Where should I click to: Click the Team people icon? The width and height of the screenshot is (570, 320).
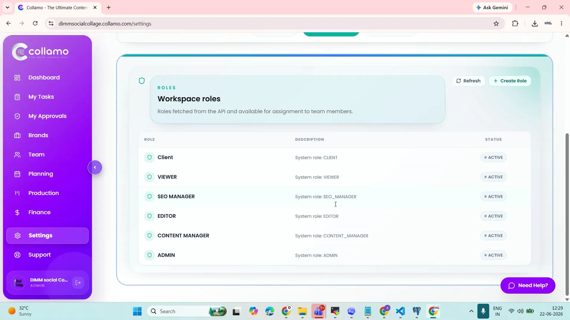(17, 155)
